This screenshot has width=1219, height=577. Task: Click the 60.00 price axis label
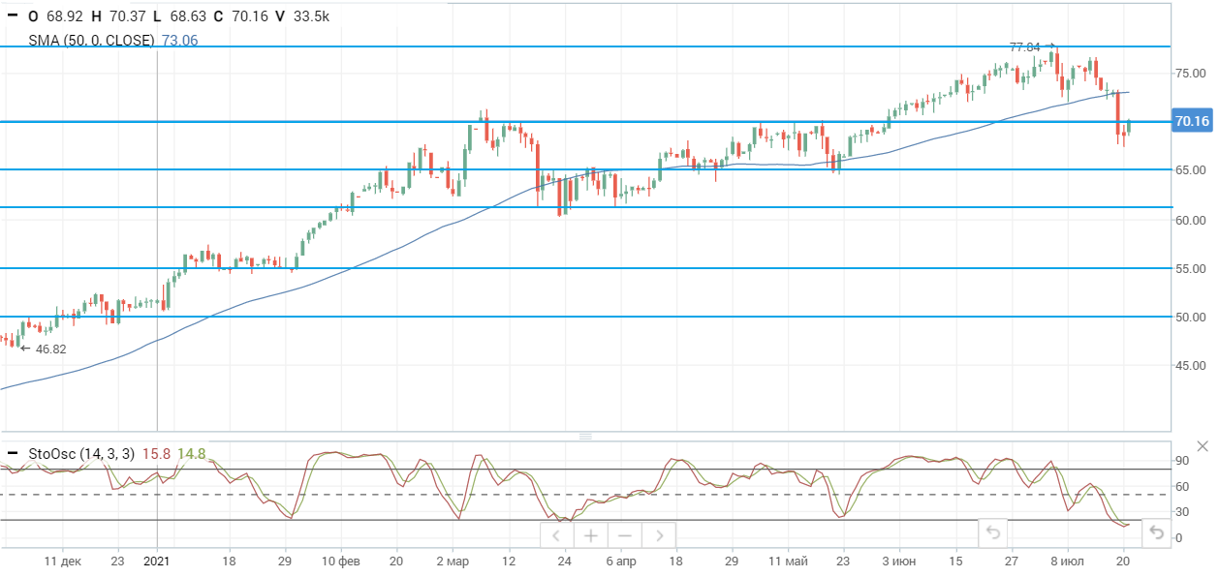(x=1191, y=220)
